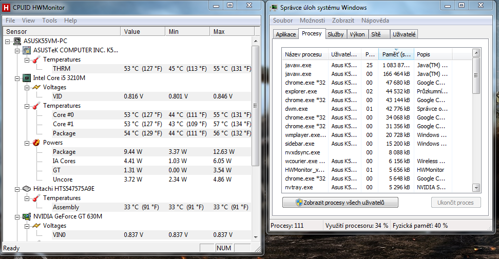Open the Nápověda menu in Task Manager

coord(375,21)
